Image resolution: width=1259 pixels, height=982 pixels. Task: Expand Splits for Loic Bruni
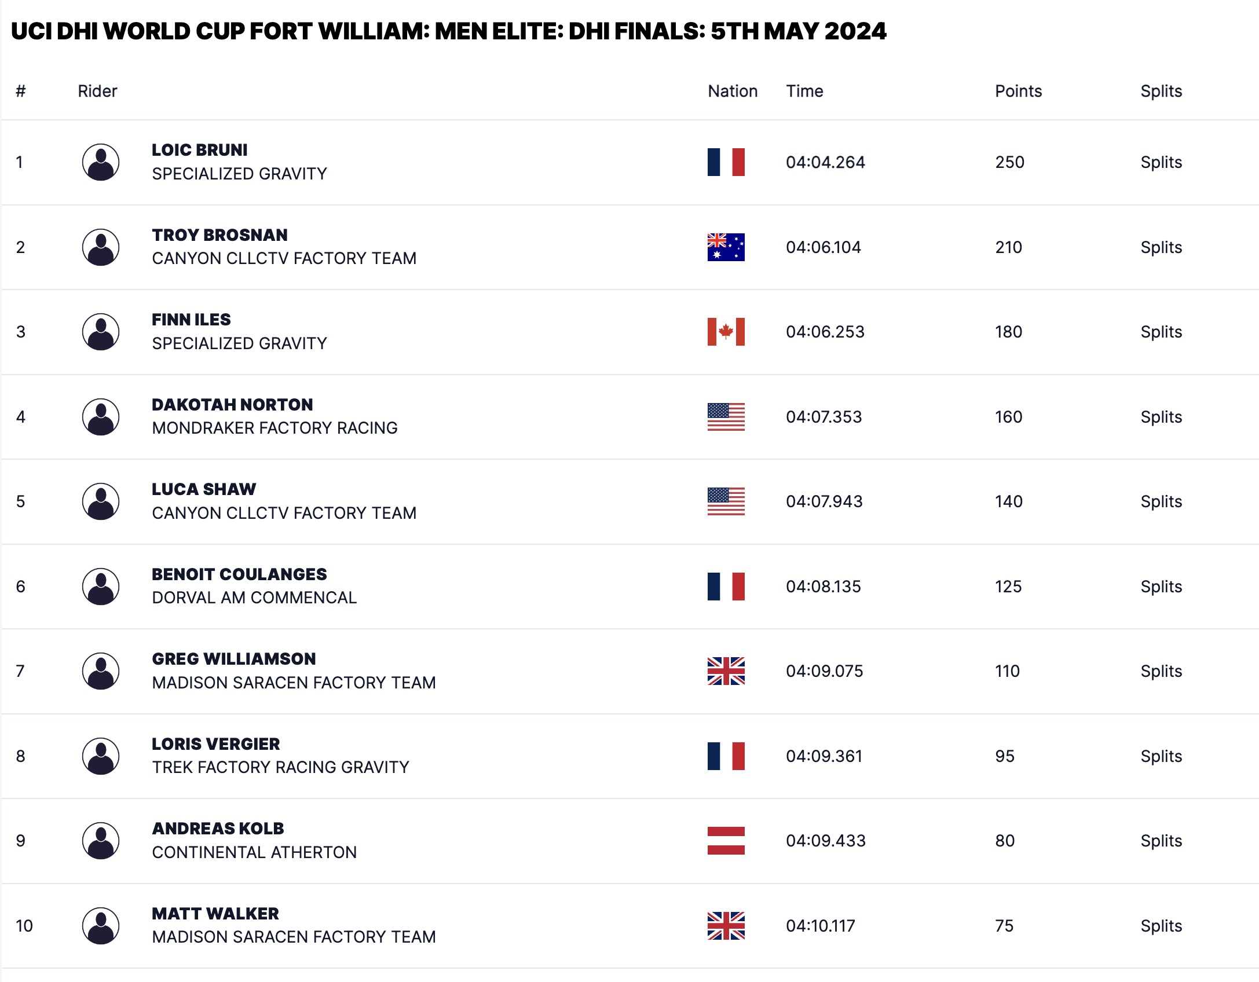point(1161,162)
